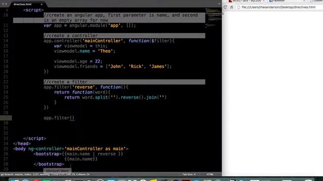Click the Microsoft Word tooltip label
The image size is (323, 181).
tap(57, 170)
